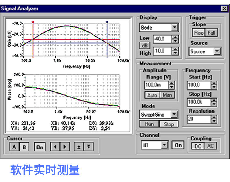
Task: Click the DY: -3,54 readout
Action: (100, 129)
